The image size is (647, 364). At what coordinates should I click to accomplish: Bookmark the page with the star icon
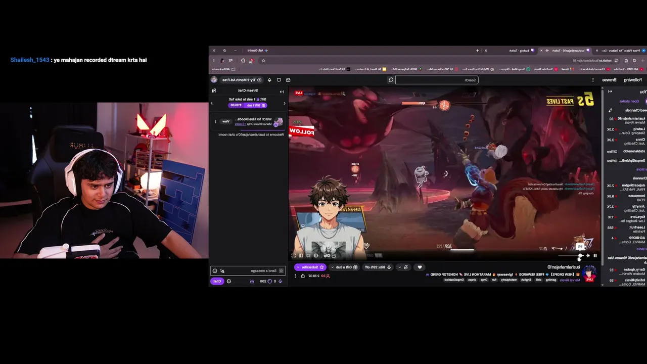click(x=263, y=61)
